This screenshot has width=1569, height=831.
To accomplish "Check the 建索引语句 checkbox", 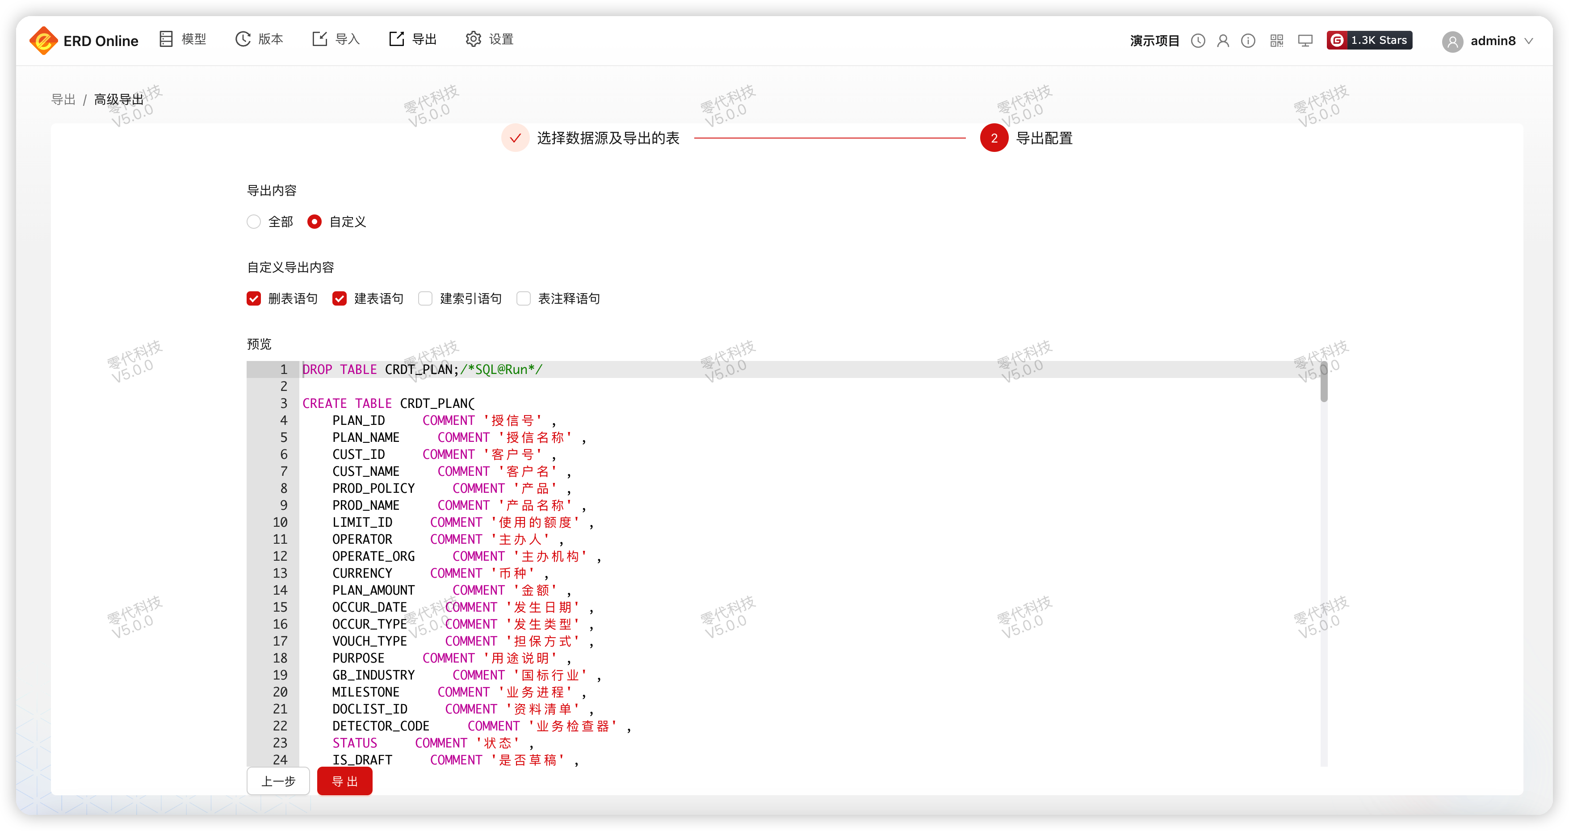I will coord(425,298).
